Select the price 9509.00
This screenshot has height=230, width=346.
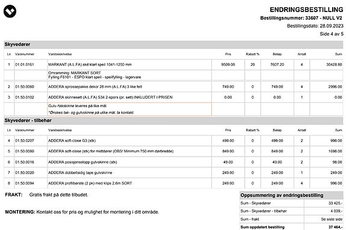228,64
